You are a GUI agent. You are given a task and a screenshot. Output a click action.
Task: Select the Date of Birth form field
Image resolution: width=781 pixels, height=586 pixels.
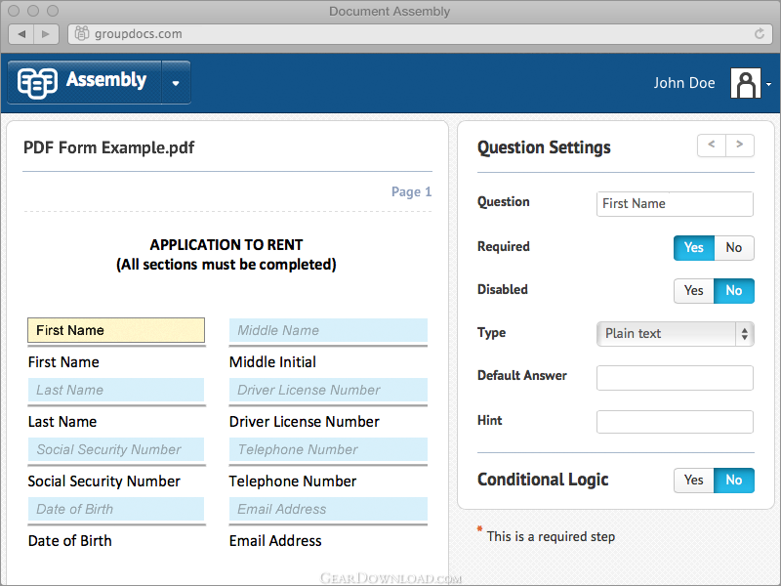[x=116, y=509]
